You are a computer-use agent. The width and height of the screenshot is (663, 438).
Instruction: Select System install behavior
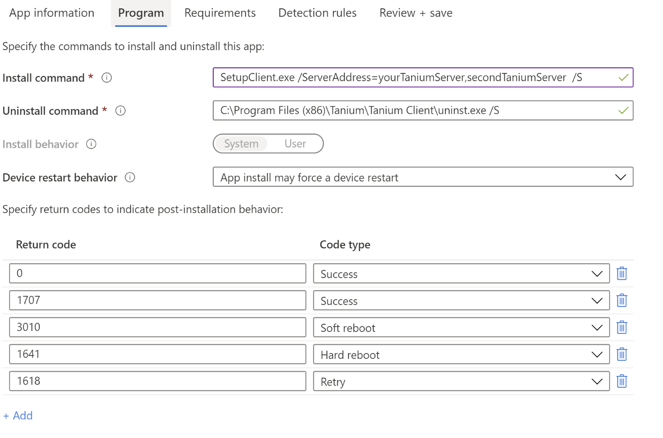(x=241, y=144)
